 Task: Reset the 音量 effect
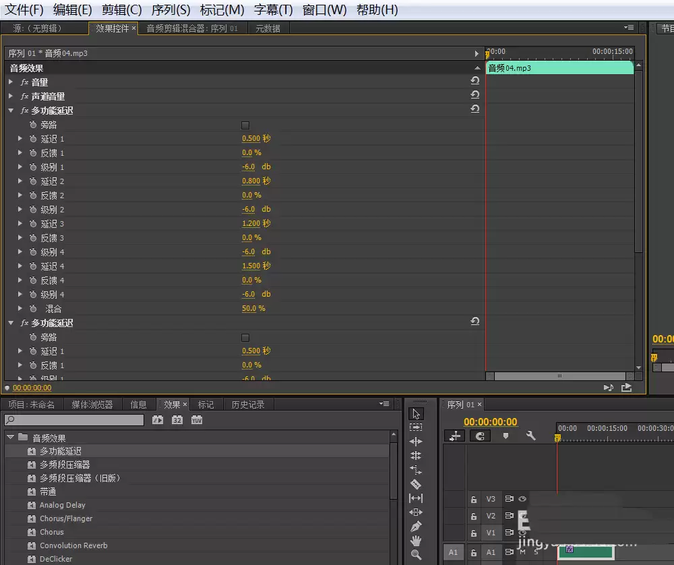[475, 80]
